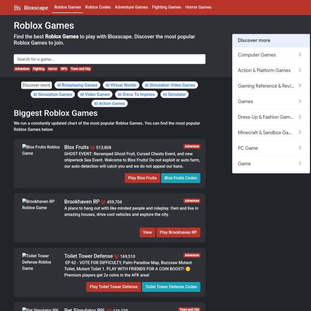Expand the bottom Game row chevron
Screen dimensions: 311x311
click(x=300, y=163)
